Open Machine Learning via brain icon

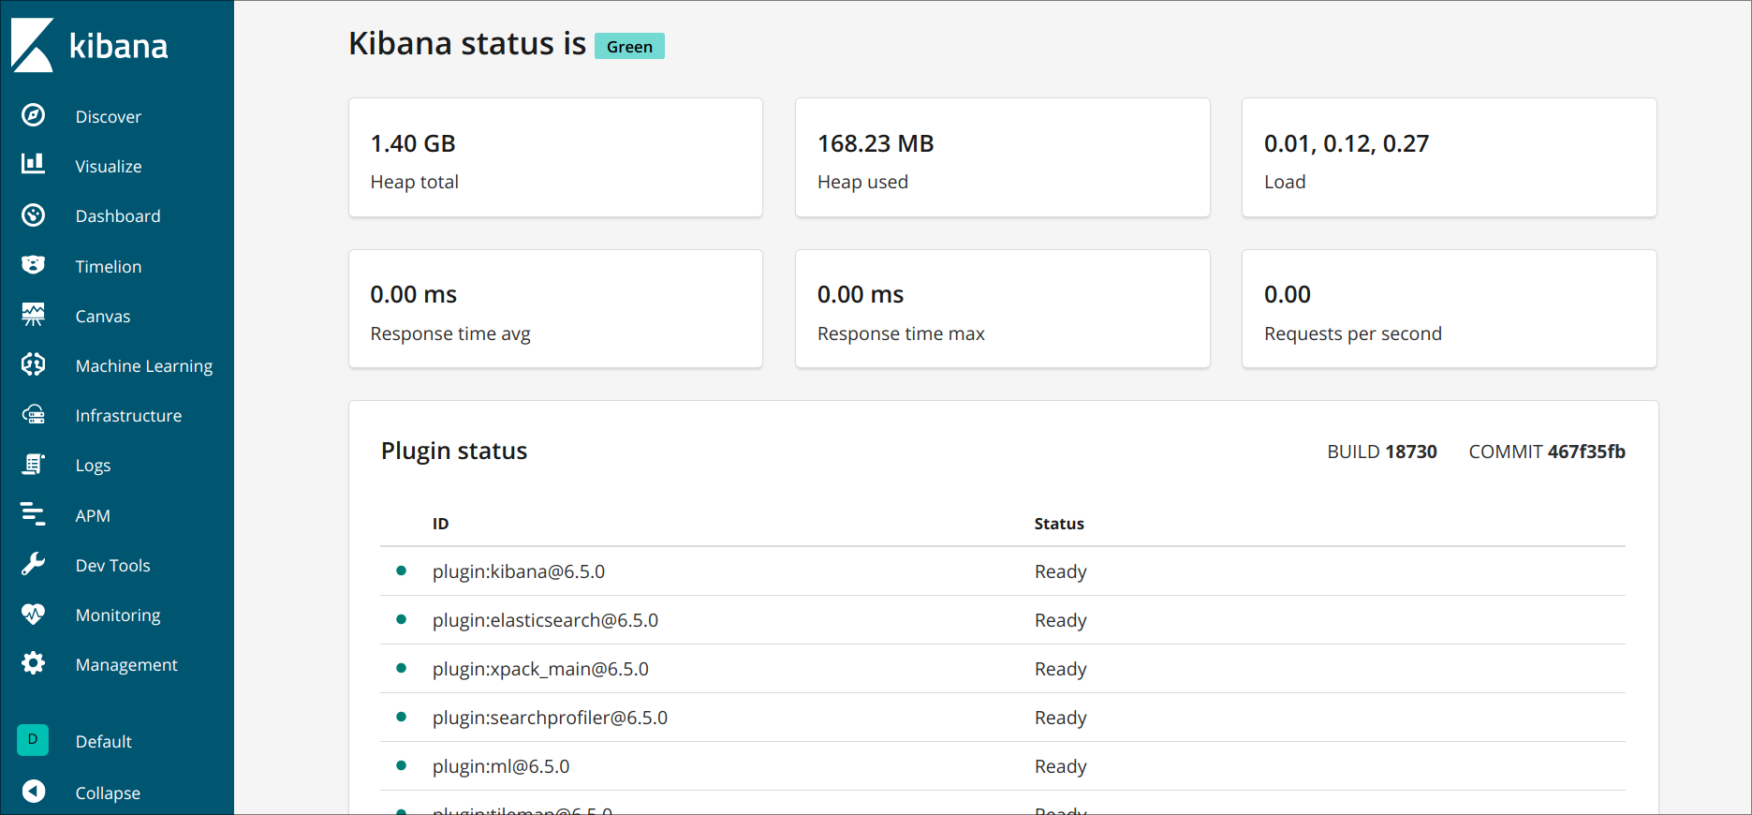(34, 364)
